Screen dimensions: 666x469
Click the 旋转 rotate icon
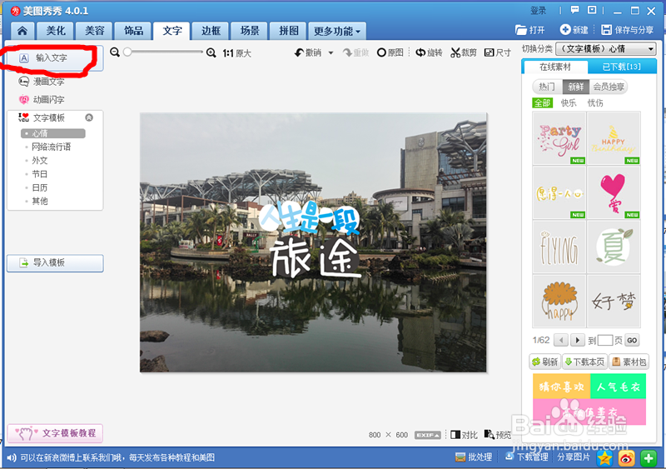pyautogui.click(x=420, y=52)
